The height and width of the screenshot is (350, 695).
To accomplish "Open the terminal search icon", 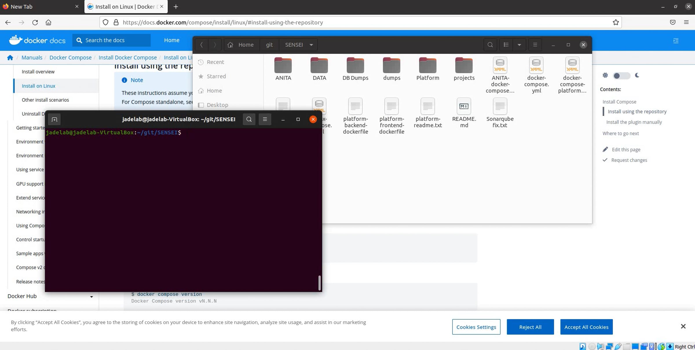I will click(x=249, y=119).
